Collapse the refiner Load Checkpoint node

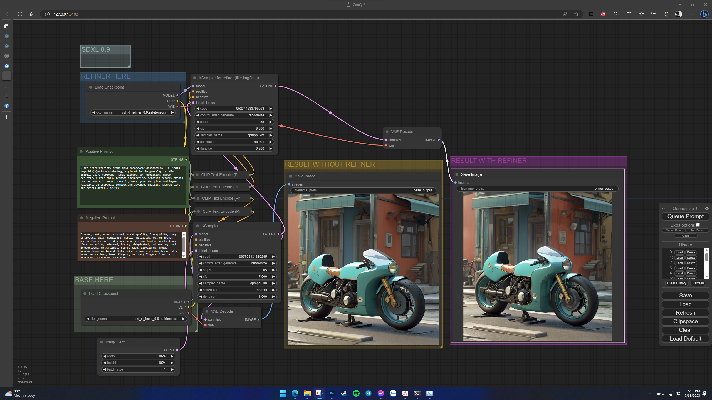pyautogui.click(x=91, y=87)
